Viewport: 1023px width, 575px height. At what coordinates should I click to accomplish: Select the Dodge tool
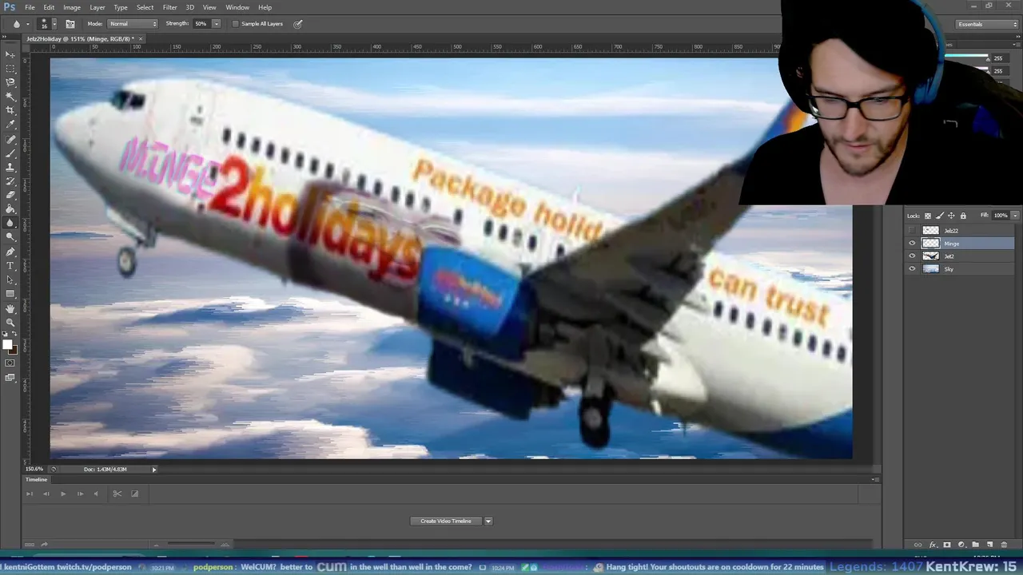10,237
